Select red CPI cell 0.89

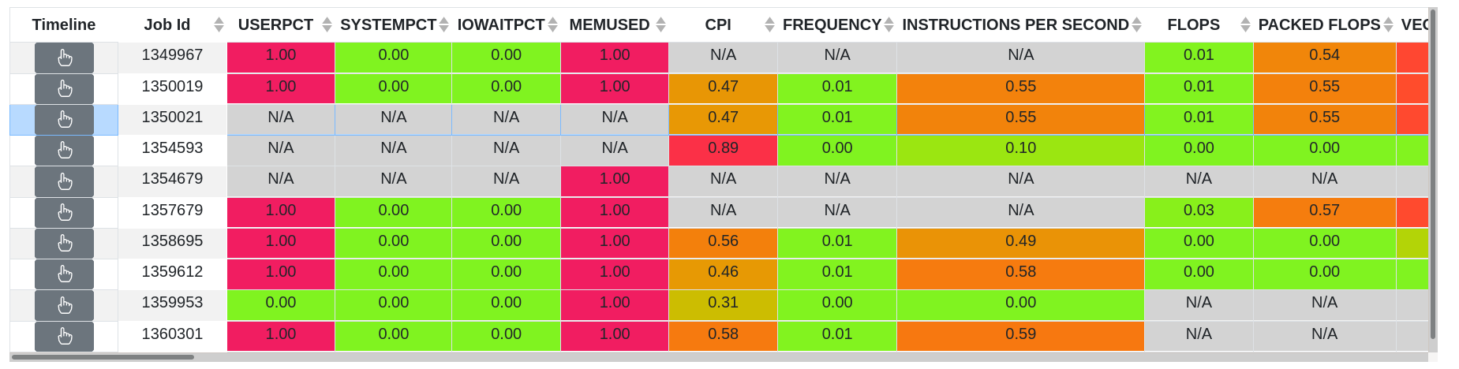[723, 148]
